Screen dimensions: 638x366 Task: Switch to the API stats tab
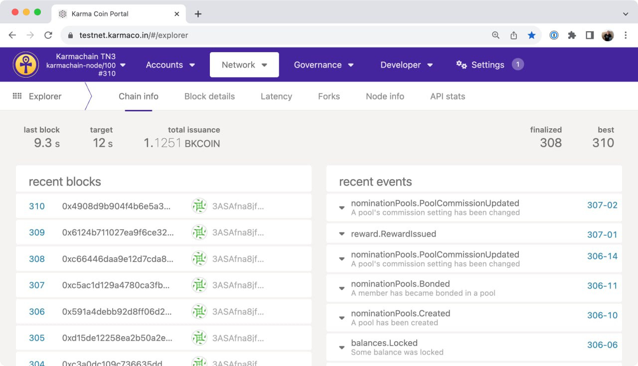point(448,96)
